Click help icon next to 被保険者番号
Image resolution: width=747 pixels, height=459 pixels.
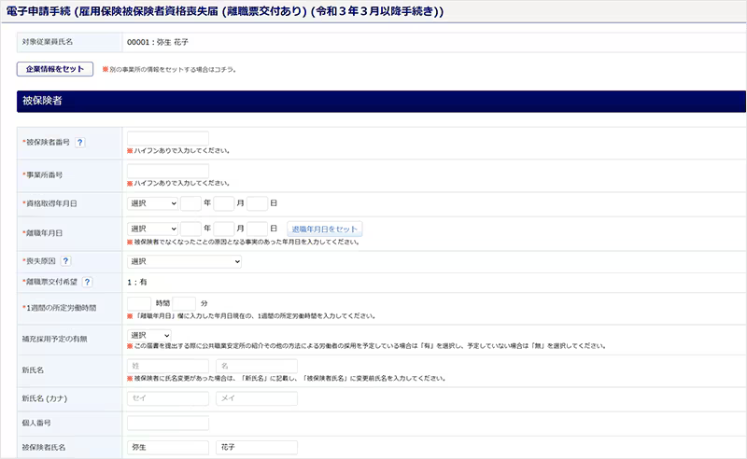tap(80, 143)
